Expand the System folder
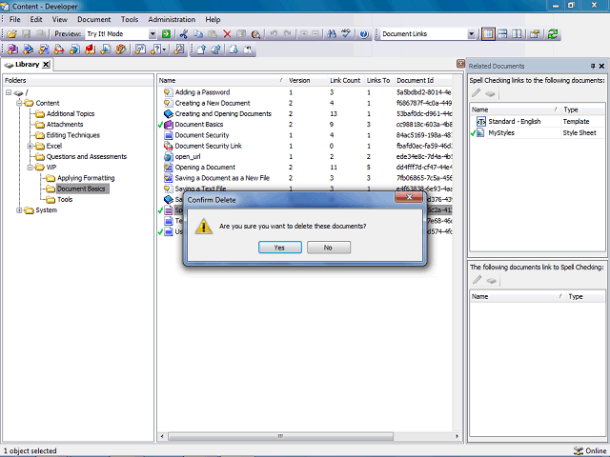 tap(19, 210)
